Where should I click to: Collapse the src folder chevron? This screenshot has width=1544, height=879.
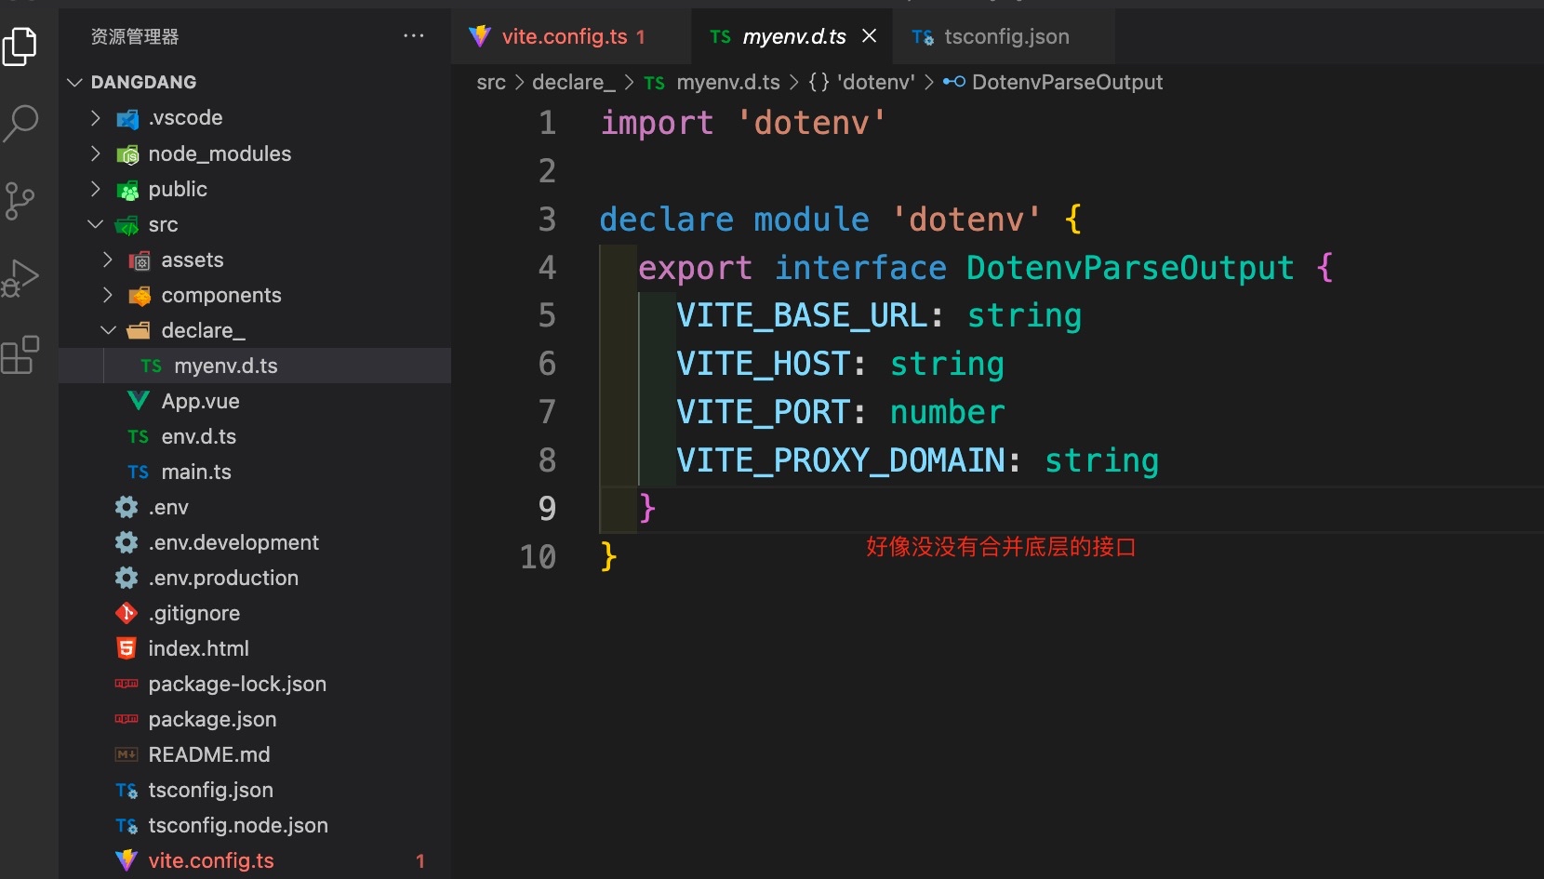95,224
